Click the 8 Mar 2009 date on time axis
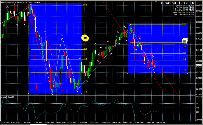 (x=82, y=122)
